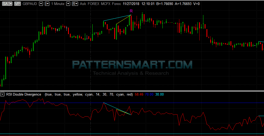
Task: Click the date 11/27/2018
Action: pyautogui.click(x=131, y=4)
